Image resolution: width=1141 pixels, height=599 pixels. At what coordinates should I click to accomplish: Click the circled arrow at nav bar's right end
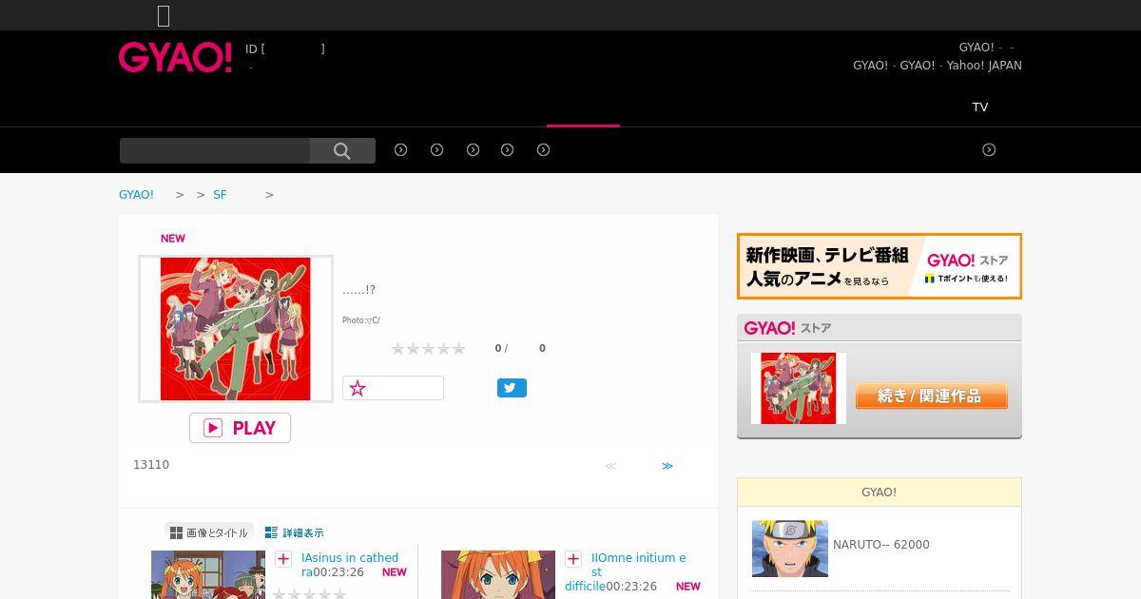tap(989, 150)
